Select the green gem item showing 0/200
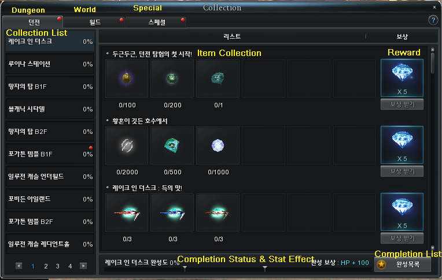Image resolution: width=442 pixels, height=280 pixels. click(x=172, y=79)
